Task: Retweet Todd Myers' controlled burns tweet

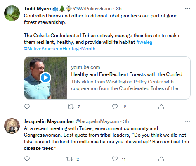Action: [x=71, y=107]
